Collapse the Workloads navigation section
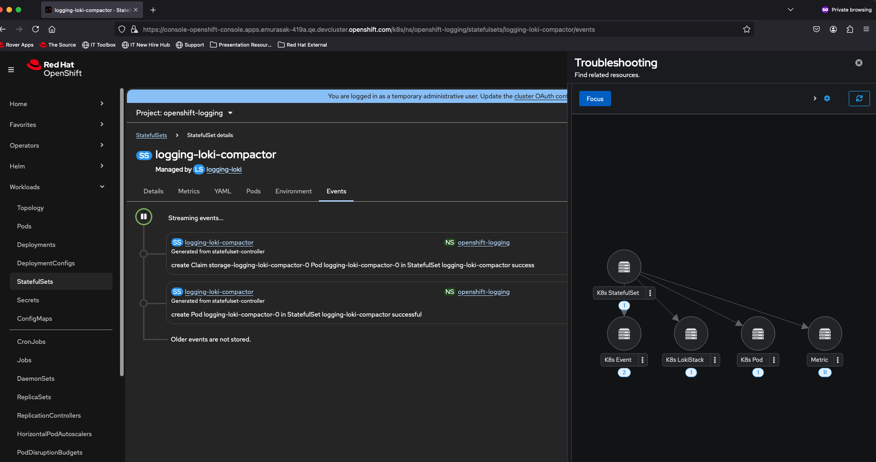 pos(57,187)
